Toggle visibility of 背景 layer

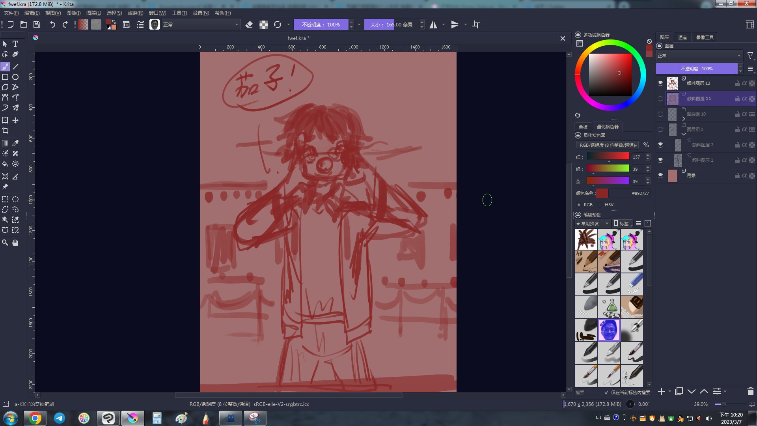(660, 176)
